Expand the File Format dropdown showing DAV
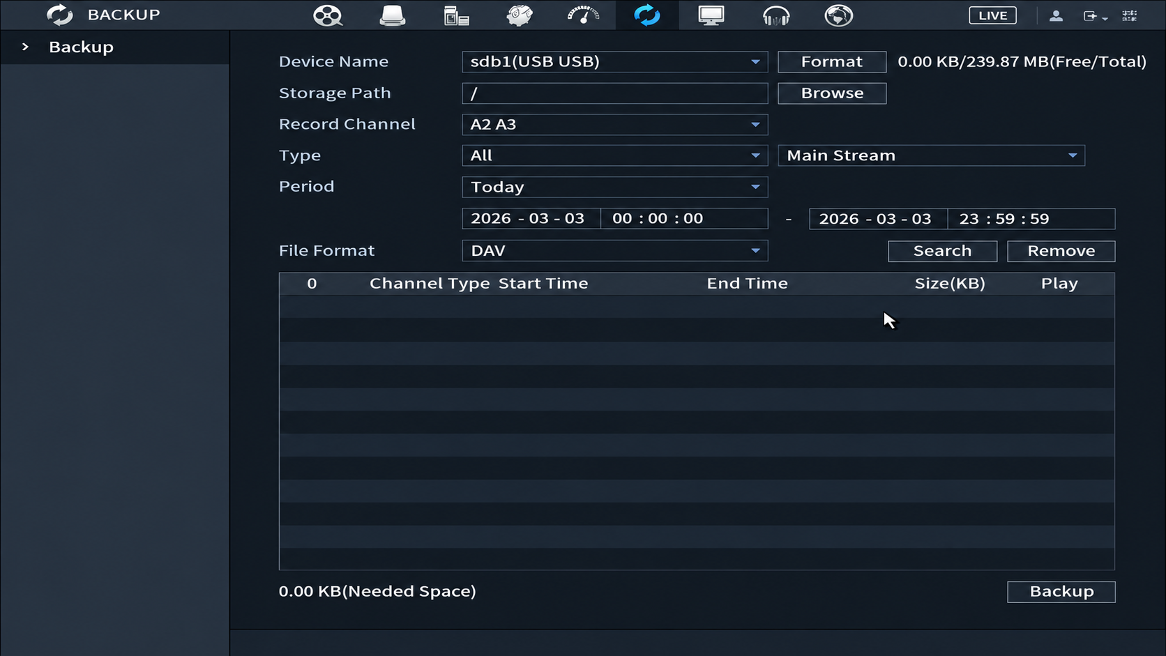The image size is (1166, 656). (614, 251)
